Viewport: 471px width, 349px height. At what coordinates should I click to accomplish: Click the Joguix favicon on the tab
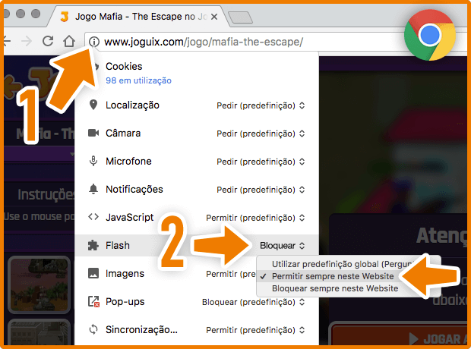point(65,17)
